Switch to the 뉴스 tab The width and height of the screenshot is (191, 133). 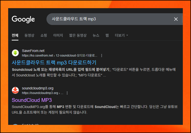[96, 35]
